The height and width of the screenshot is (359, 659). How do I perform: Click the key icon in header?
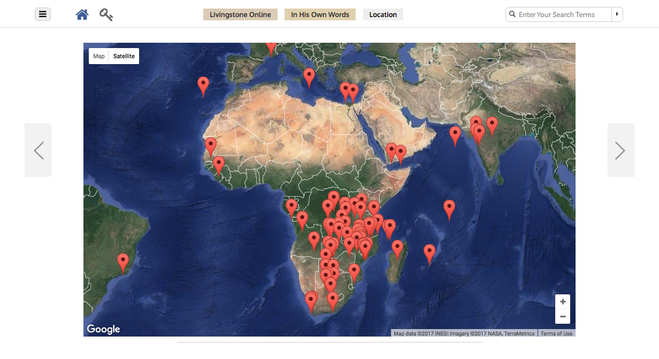coord(106,14)
